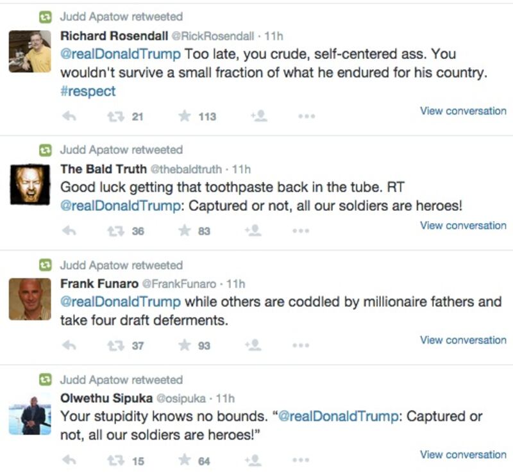Retweet Richard Rosendall's tweet
513x473 pixels.
(x=115, y=115)
